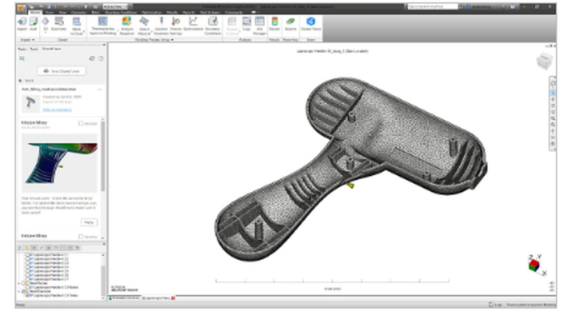Open the workspace dropdown in the title bar
Viewport: 567px width, 317px height.
pos(115,7)
